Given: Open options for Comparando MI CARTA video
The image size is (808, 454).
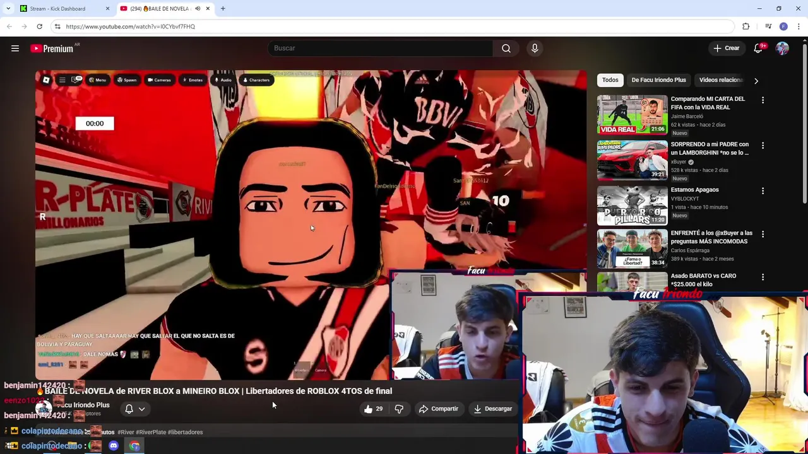Looking at the screenshot, I should (763, 100).
